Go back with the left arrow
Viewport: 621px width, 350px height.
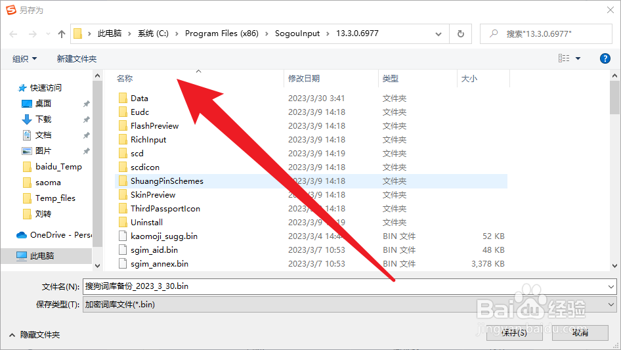(13, 34)
